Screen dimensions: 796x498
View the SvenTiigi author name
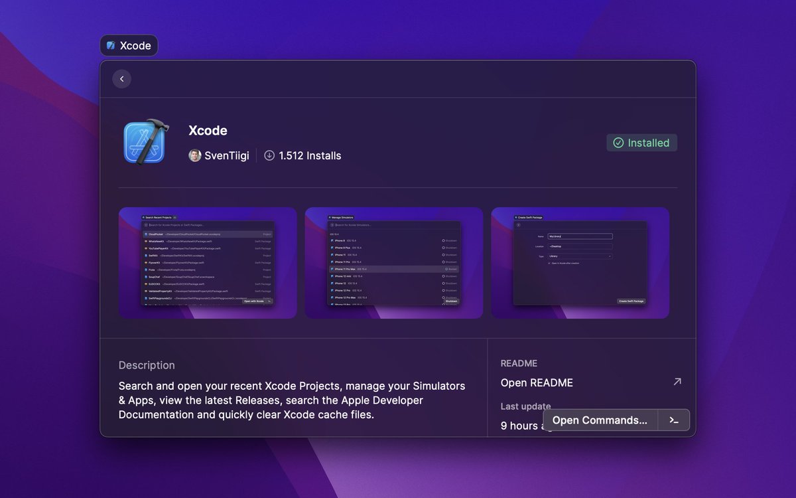coord(226,155)
